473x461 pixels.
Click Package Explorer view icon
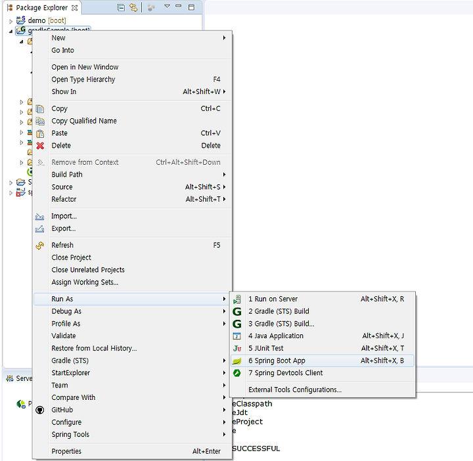click(9, 7)
